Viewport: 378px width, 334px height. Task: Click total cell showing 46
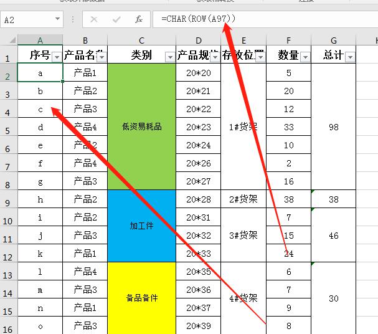coord(334,235)
